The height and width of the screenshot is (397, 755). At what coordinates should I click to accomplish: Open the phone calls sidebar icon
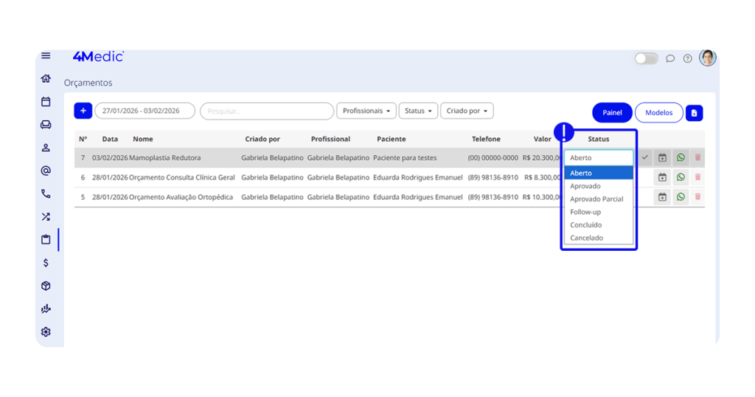pyautogui.click(x=46, y=194)
